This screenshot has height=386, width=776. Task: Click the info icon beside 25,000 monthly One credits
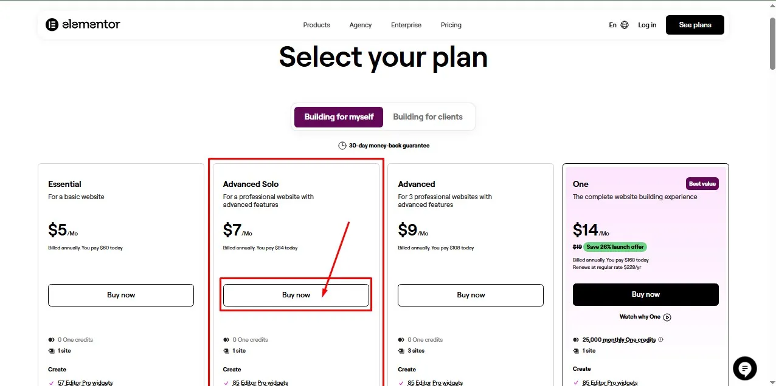660,339
